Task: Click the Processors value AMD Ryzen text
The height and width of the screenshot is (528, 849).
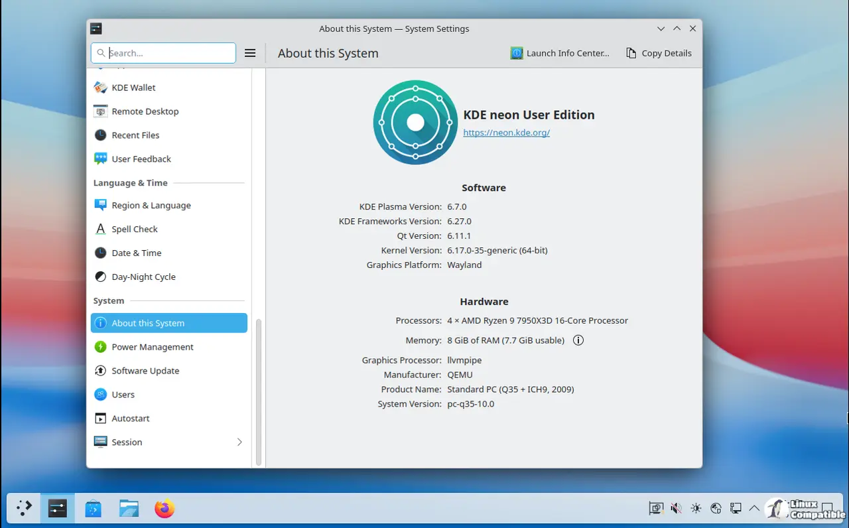Action: coord(538,320)
